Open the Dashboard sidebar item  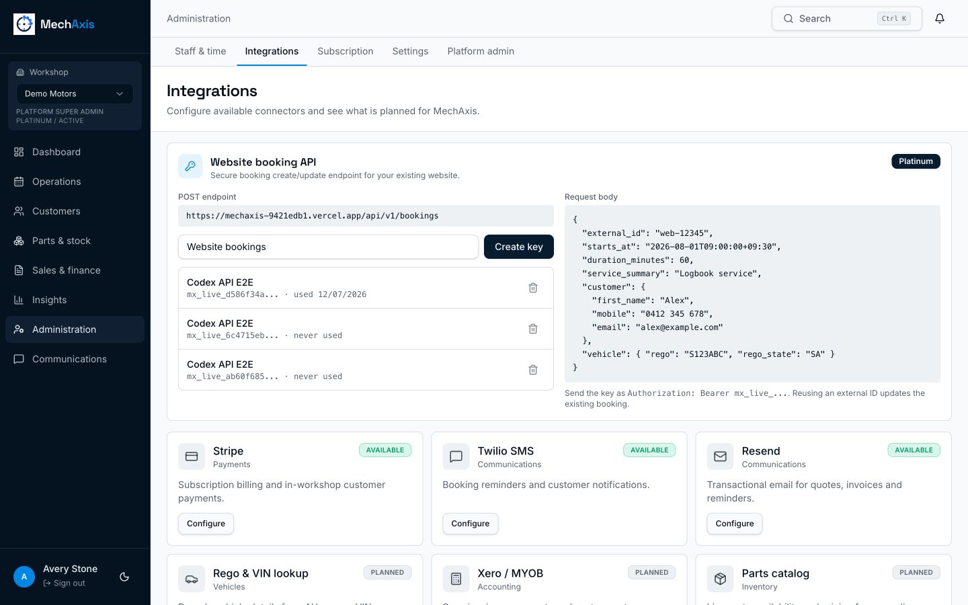75,152
